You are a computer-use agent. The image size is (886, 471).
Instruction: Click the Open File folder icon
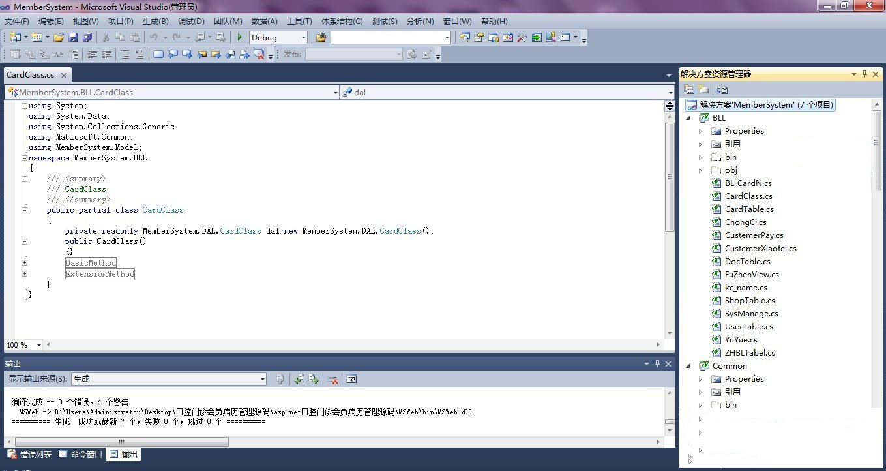[59, 37]
